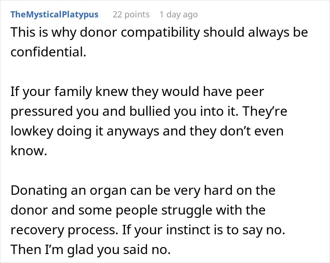Click the 'If your family knew' sentence line

[137, 92]
